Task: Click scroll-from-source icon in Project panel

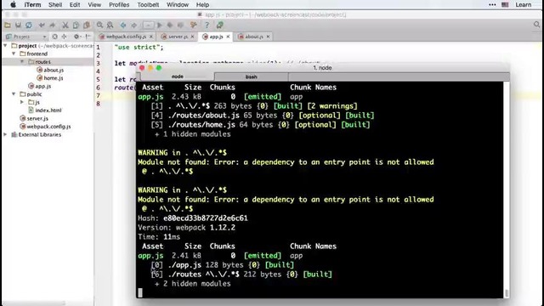Action: (54, 37)
